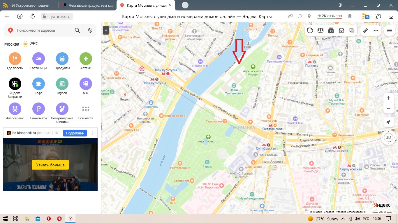Close the Карта Москвы tab

170,5
